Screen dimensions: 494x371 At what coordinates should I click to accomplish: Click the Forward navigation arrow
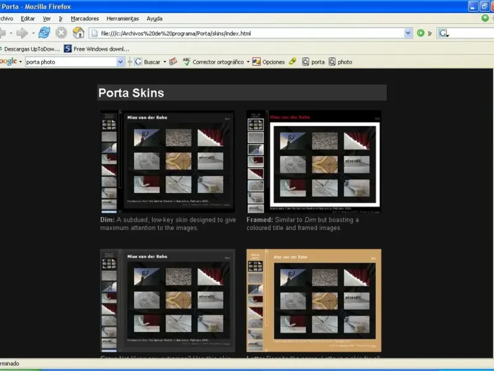22,33
